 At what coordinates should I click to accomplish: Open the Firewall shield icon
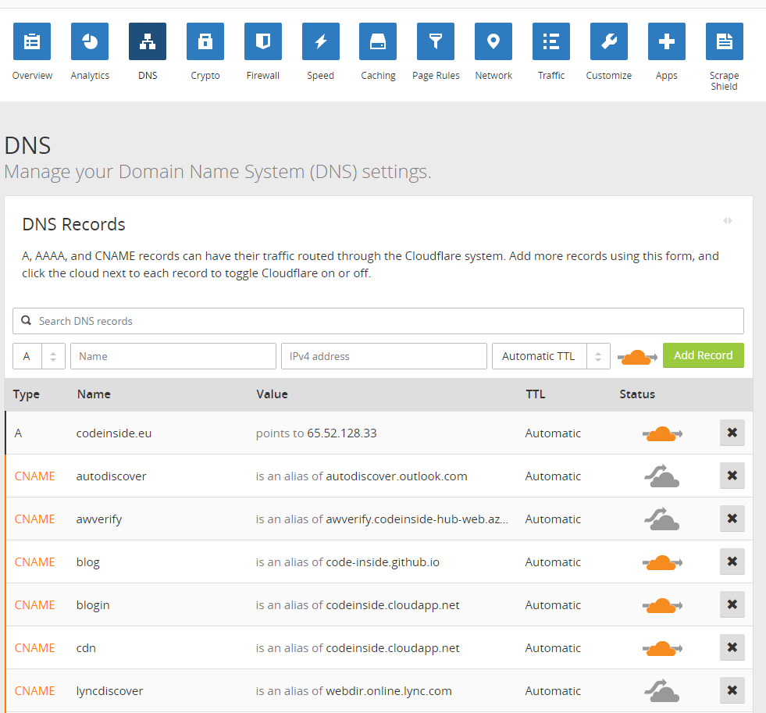click(x=263, y=41)
